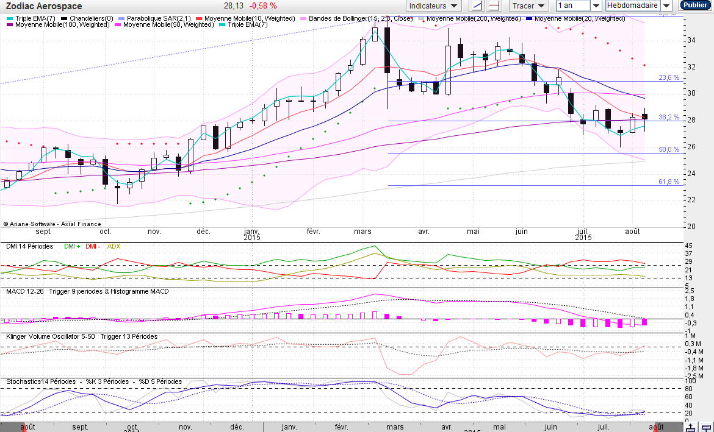Select the diagonal trend line drawing tool

click(476, 6)
